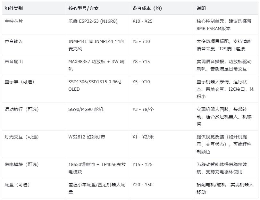Select the 供电模块（可选） cell

point(34,168)
